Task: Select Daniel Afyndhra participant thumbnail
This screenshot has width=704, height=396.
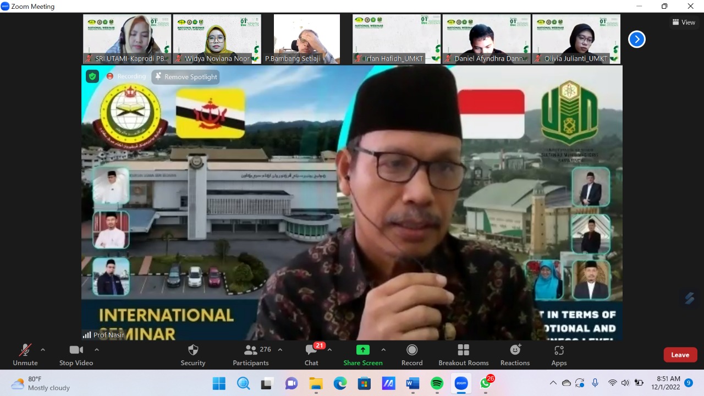Action: pyautogui.click(x=486, y=39)
